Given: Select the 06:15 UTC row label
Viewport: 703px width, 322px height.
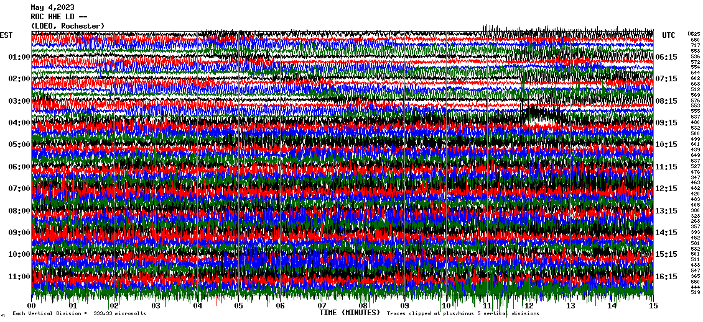Looking at the screenshot, I should tap(666, 57).
